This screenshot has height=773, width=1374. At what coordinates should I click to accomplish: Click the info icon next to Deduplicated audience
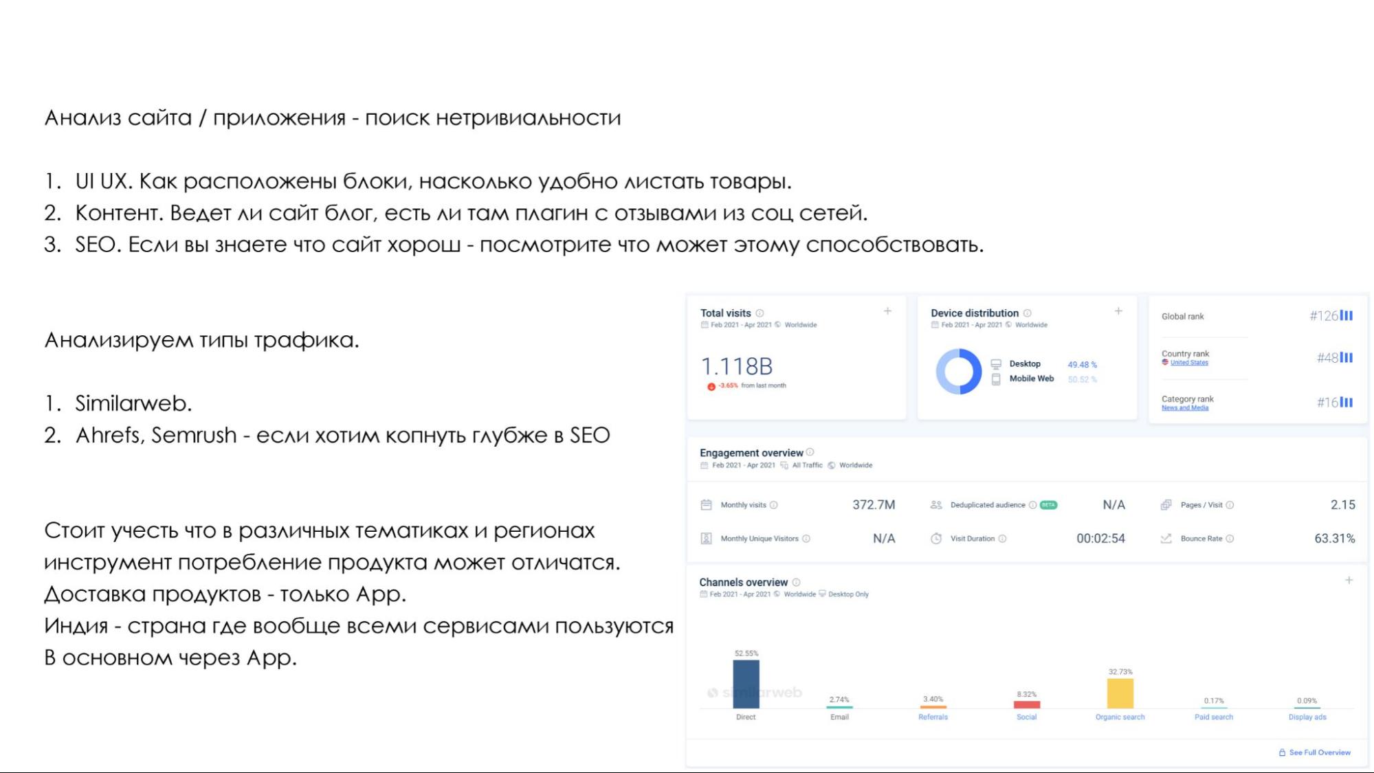pos(1032,505)
